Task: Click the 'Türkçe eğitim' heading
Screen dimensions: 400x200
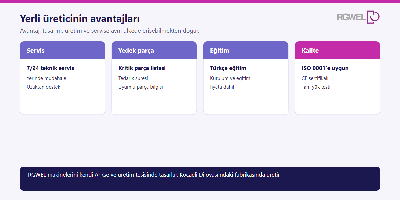Action: coord(228,68)
